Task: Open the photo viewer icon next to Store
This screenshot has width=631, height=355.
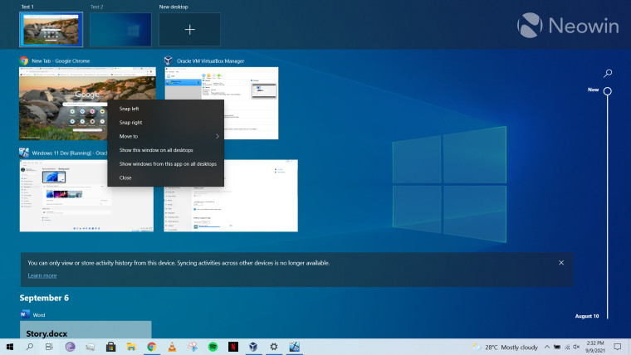Action: click(90, 347)
